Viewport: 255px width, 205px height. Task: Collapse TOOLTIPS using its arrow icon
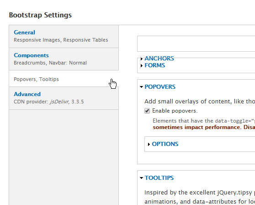click(x=141, y=178)
